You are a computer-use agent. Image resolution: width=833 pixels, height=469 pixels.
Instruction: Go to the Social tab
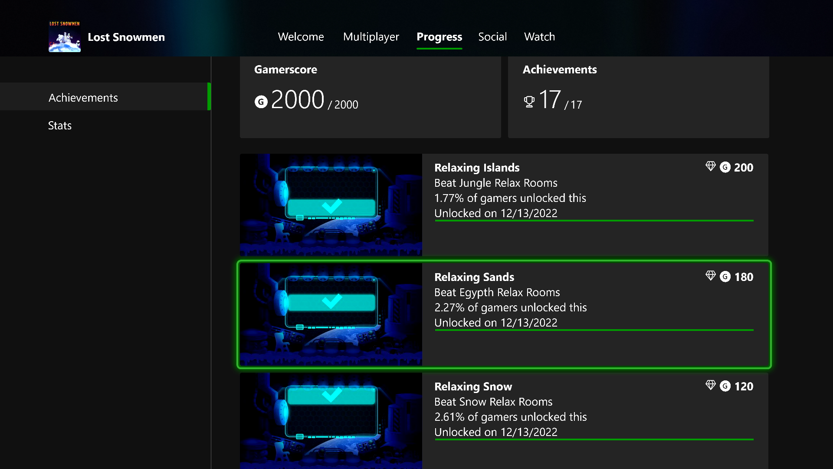pyautogui.click(x=492, y=37)
